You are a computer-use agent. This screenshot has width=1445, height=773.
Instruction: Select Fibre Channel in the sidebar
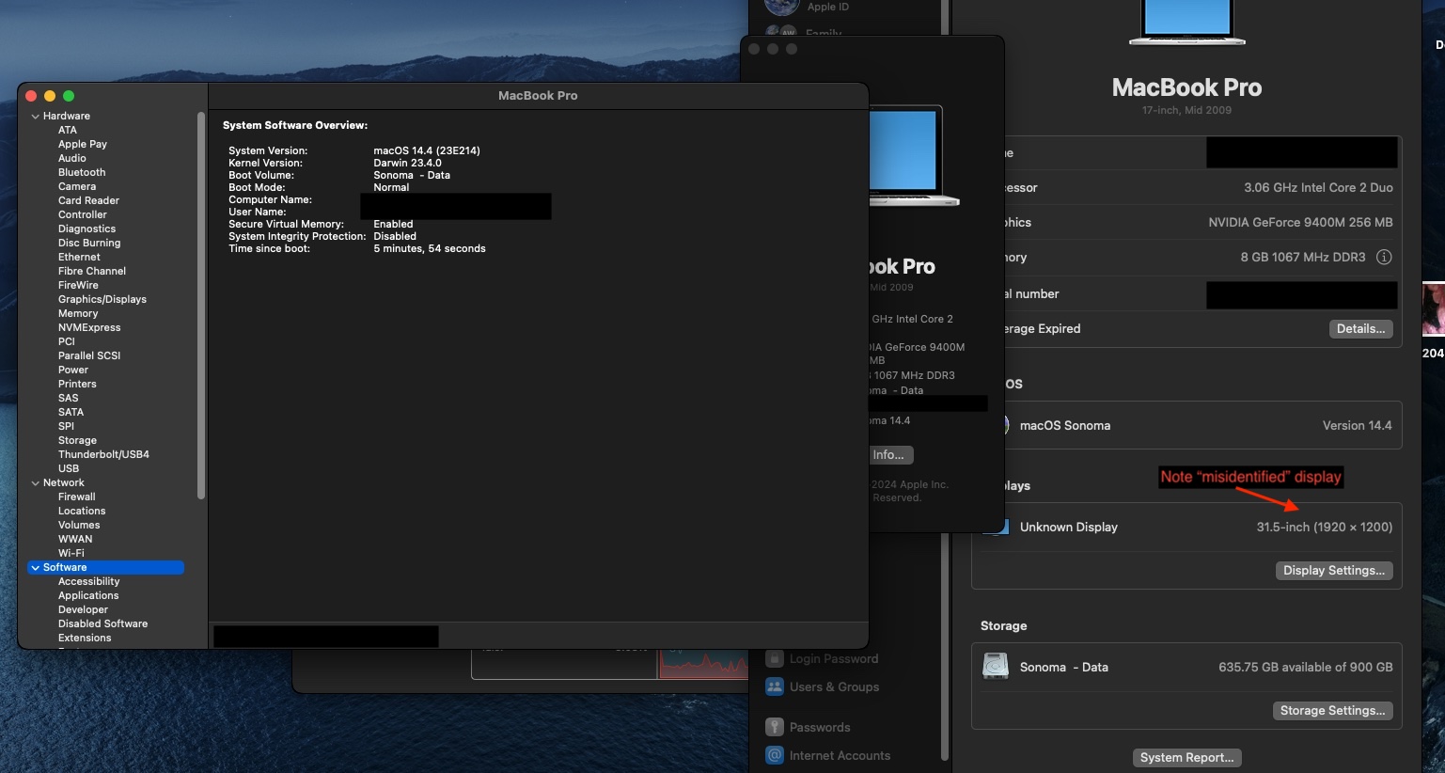[x=92, y=272]
